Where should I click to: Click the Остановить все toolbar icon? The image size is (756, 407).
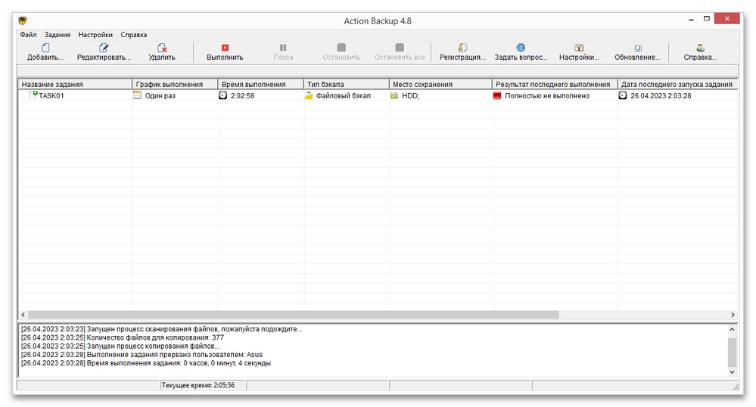click(x=400, y=47)
